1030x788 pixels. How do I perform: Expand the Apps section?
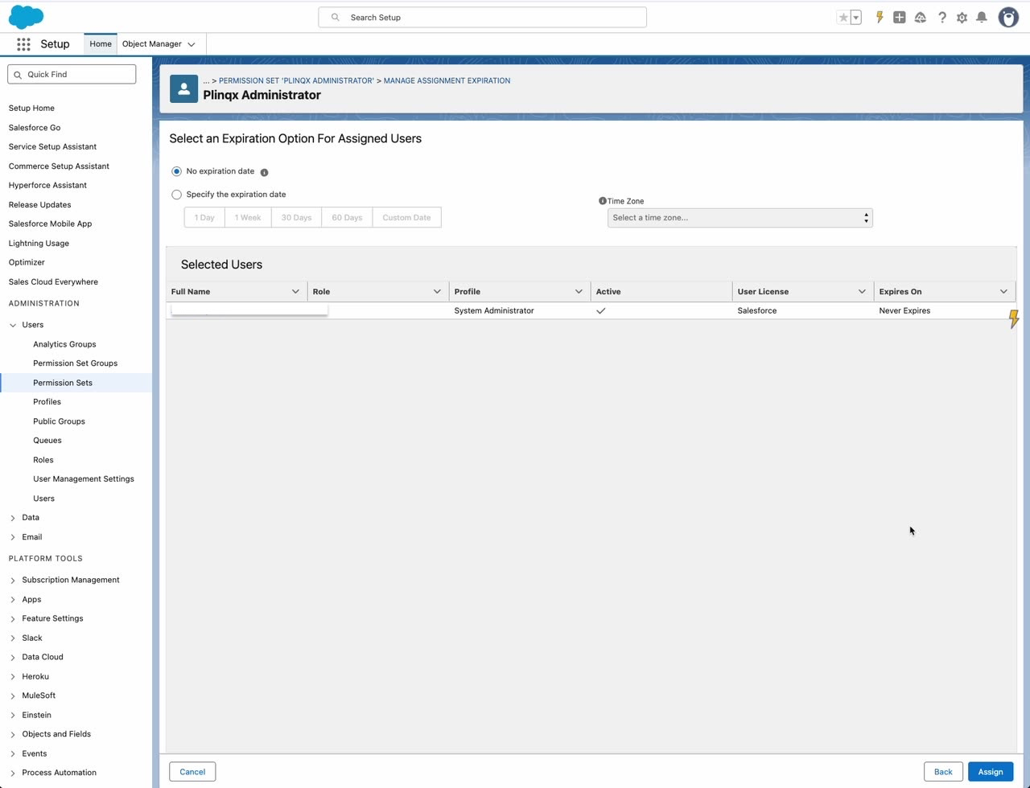point(13,599)
